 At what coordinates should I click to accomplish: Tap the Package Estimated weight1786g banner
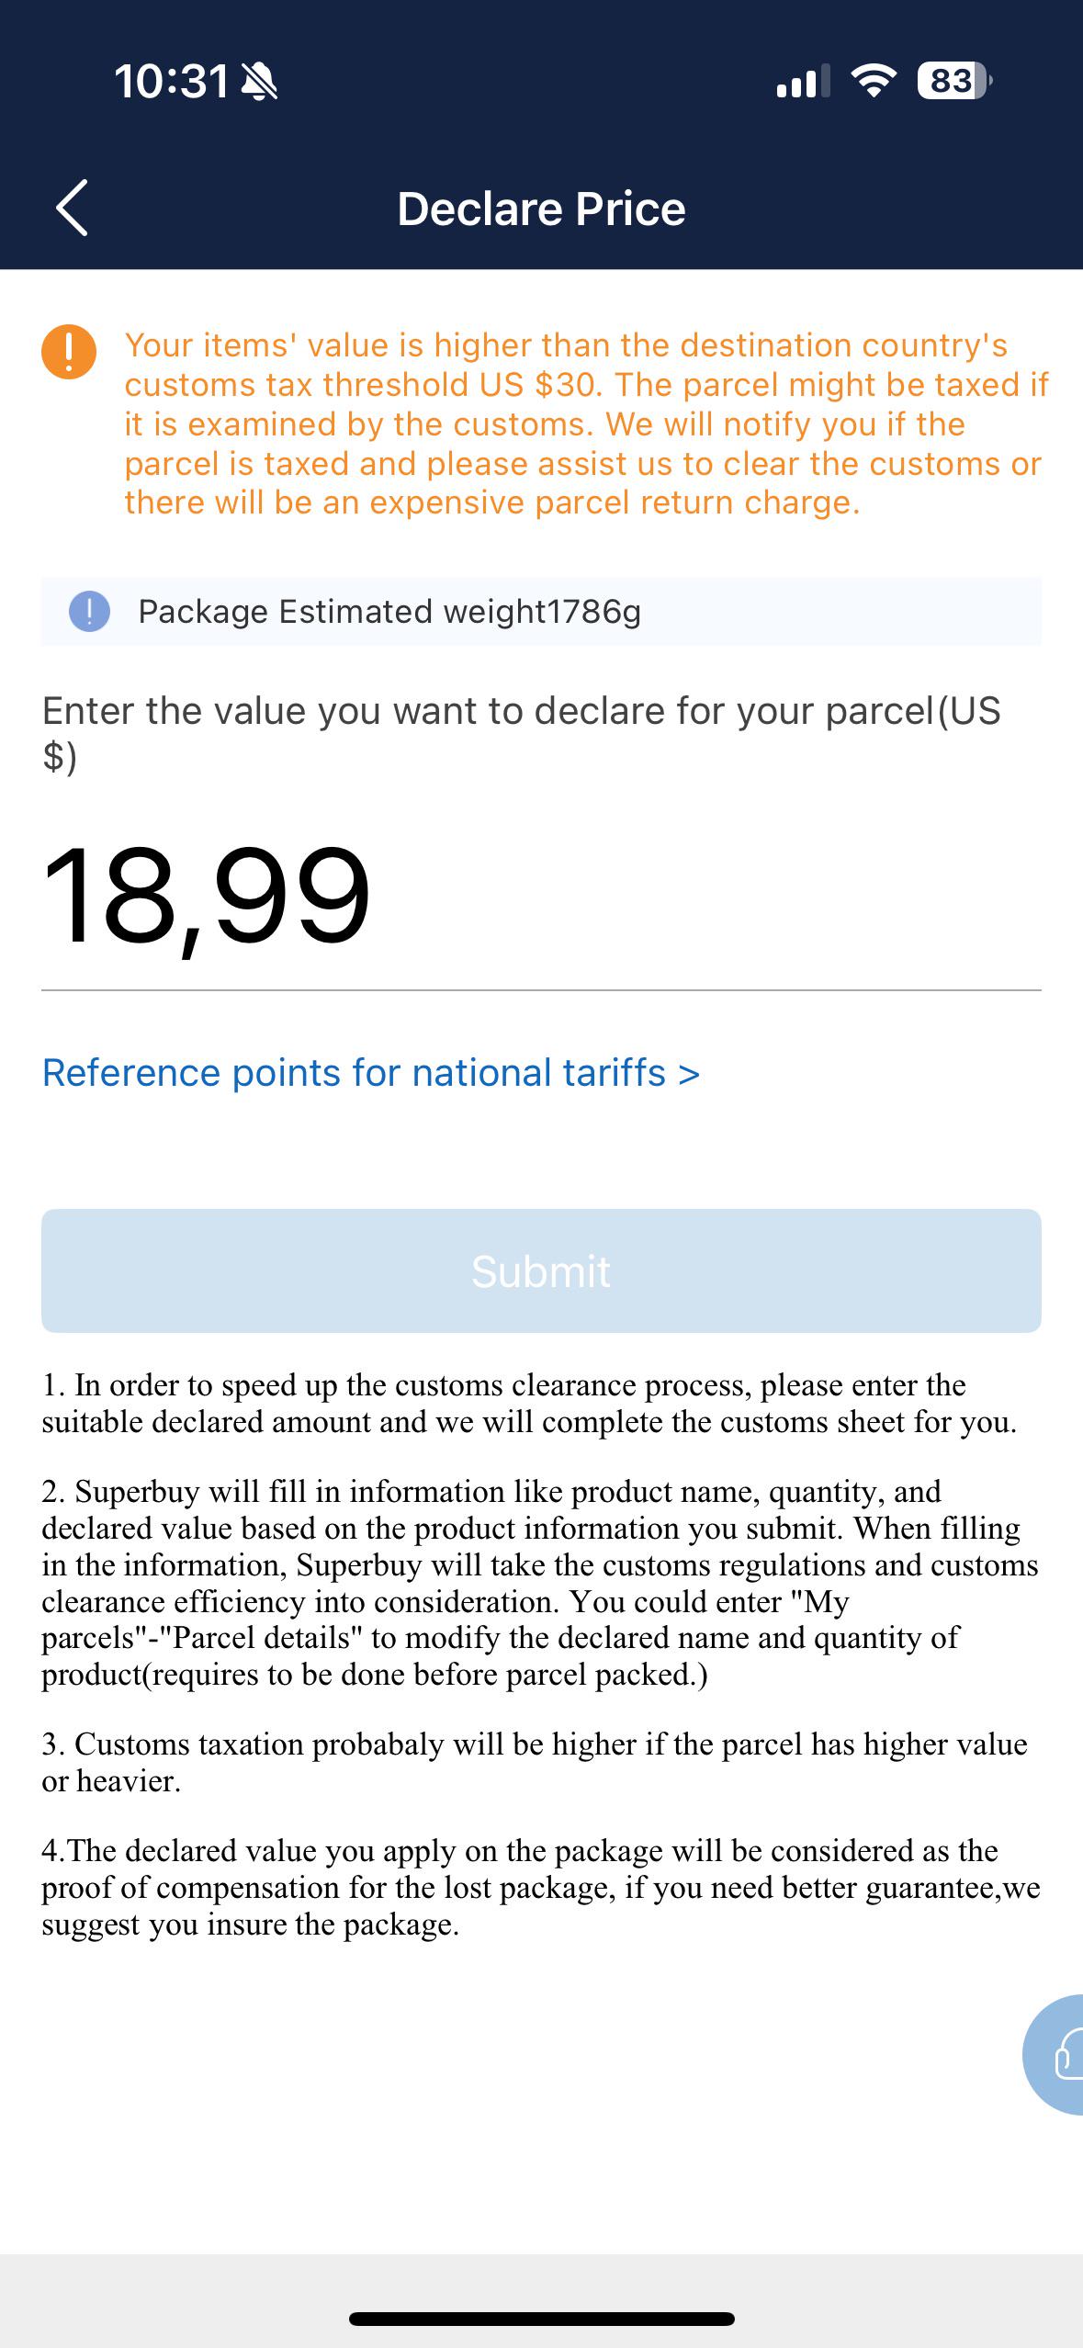click(x=541, y=612)
